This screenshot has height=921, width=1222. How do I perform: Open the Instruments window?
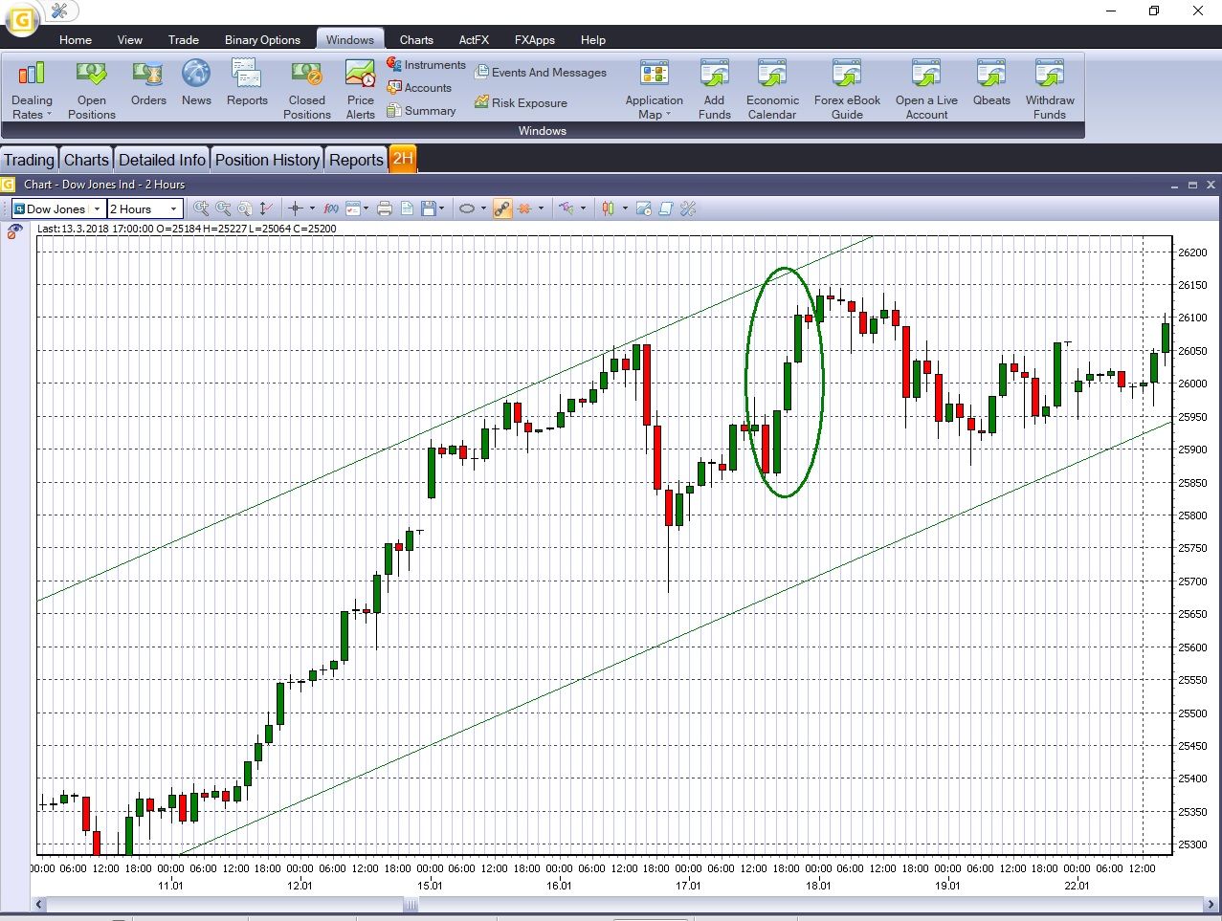click(426, 65)
